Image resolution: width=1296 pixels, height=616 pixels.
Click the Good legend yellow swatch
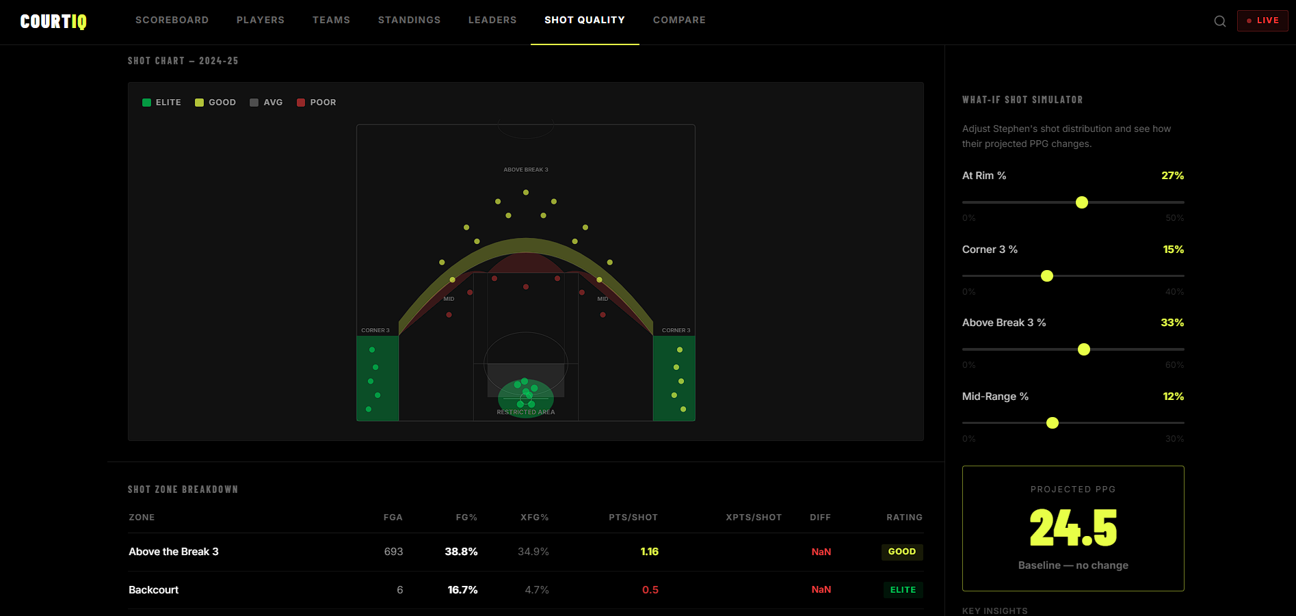pyautogui.click(x=199, y=103)
